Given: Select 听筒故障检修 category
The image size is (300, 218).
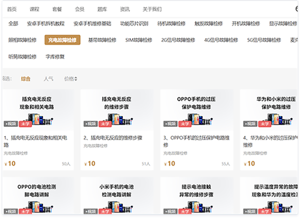Looking at the screenshot, I should point(22,57).
